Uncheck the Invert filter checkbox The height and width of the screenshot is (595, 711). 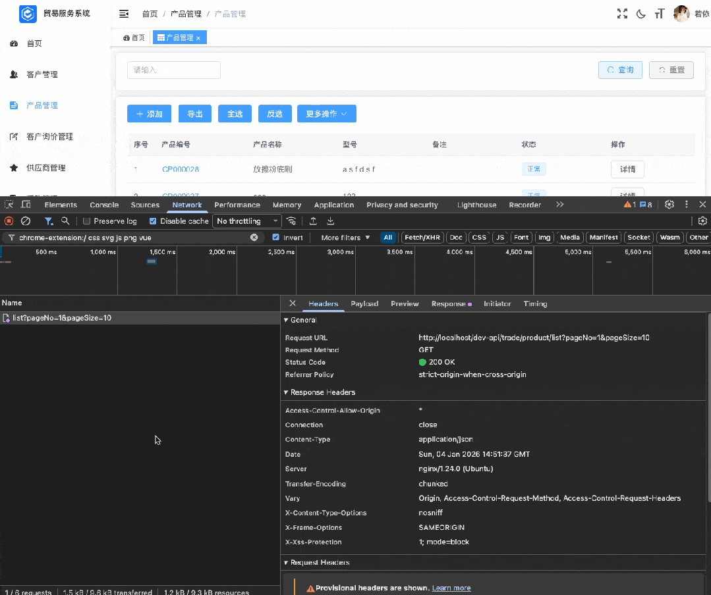click(276, 238)
